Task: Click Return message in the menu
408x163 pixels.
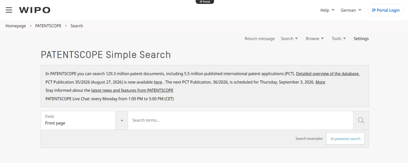Action: [x=260, y=39]
